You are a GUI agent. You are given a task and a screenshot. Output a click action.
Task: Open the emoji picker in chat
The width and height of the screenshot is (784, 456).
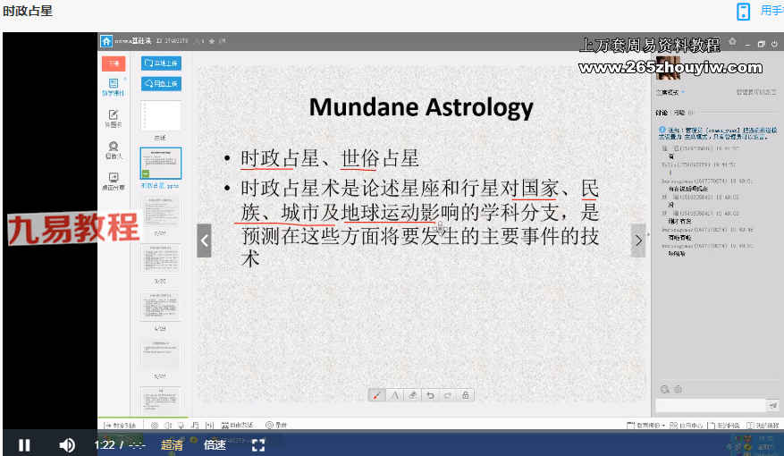point(664,389)
